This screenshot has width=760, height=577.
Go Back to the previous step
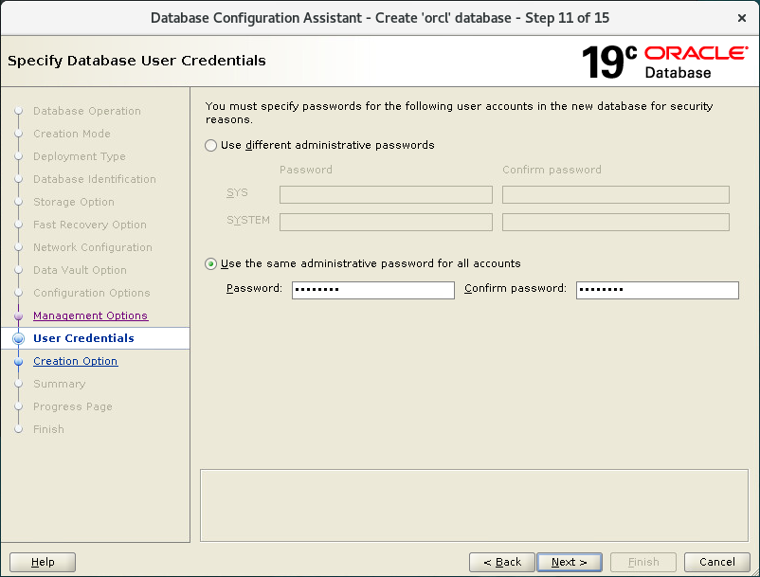click(x=502, y=562)
